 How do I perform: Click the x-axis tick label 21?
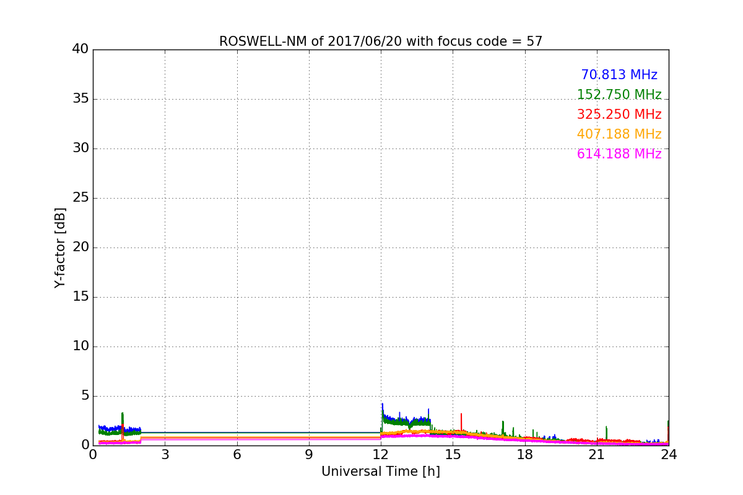(597, 455)
